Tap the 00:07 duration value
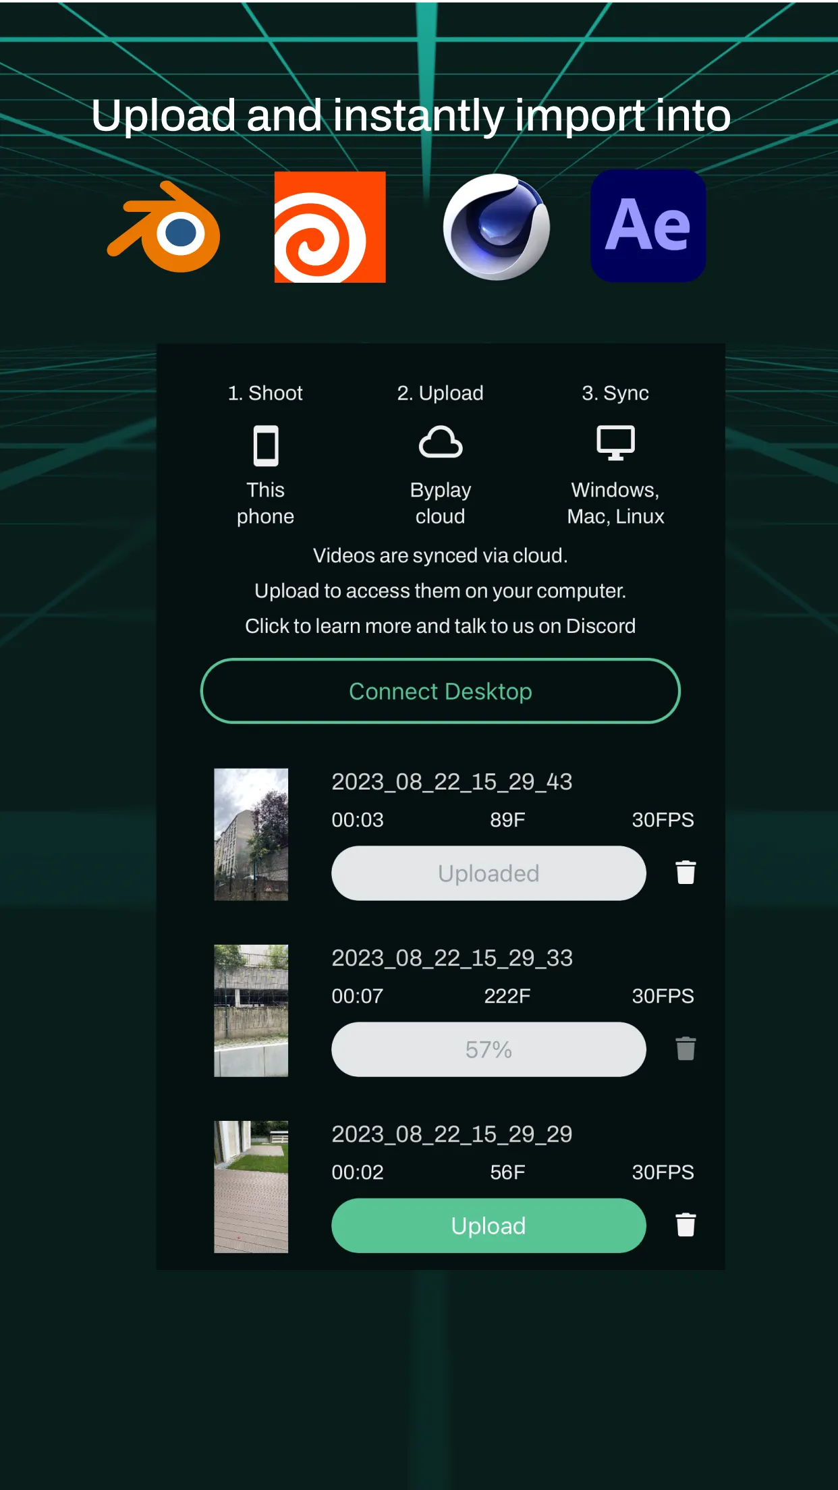 (x=358, y=996)
